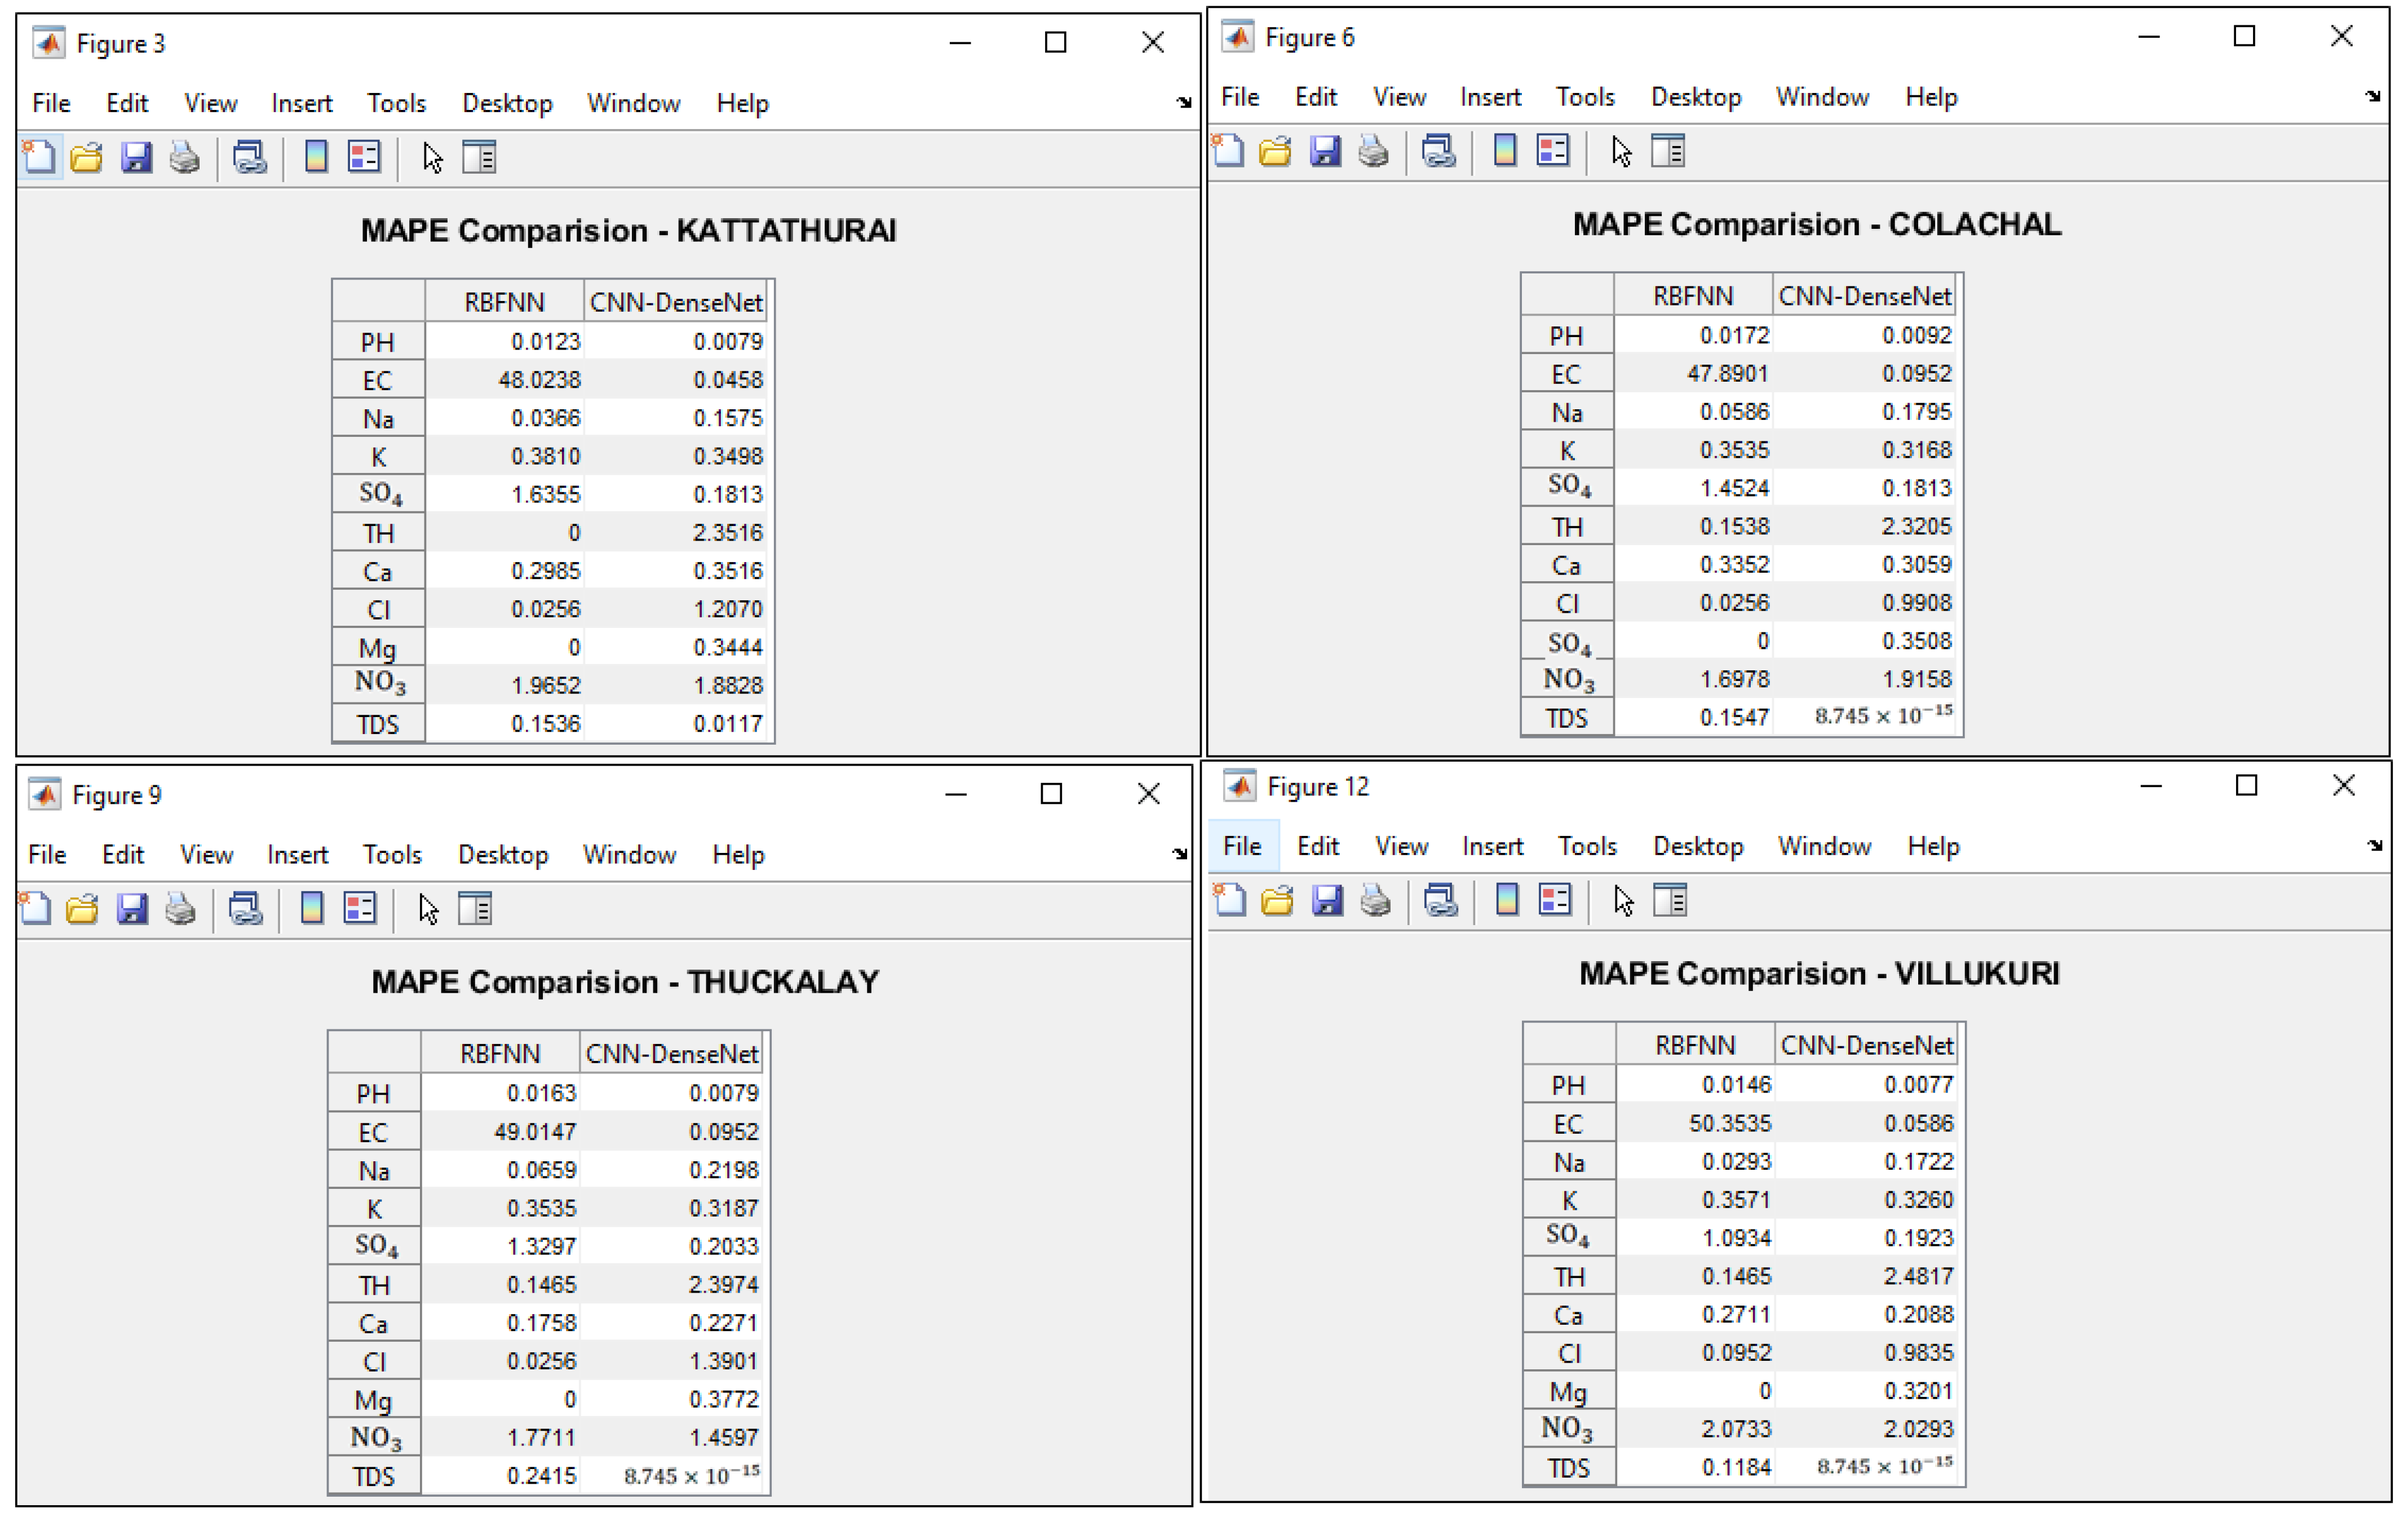Click Print icon in Figure 12 toolbar

(1376, 900)
